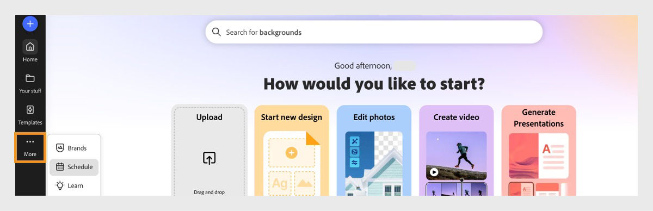Screen dimensions: 653x211
Task: Open Your stuff folder icon
Action: [30, 83]
